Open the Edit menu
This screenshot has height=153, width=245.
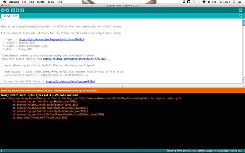pos(32,2)
